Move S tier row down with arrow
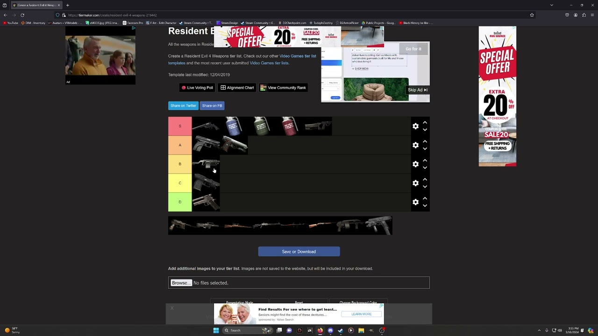Viewport: 598px width, 336px height. coord(425,130)
